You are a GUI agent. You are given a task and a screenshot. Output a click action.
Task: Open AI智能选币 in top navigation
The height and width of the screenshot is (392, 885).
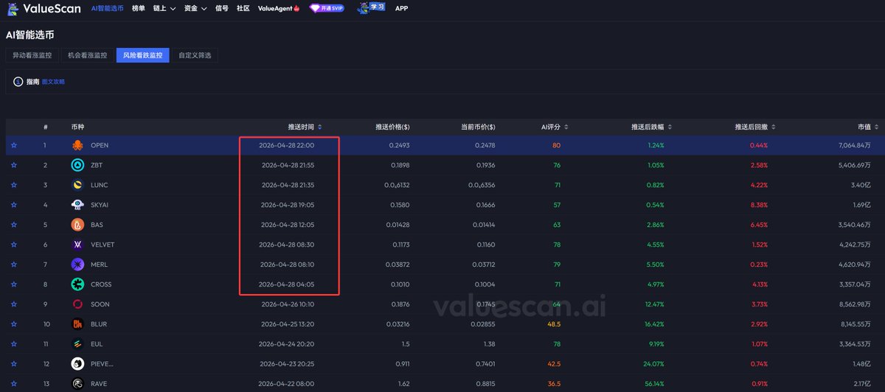tap(108, 9)
